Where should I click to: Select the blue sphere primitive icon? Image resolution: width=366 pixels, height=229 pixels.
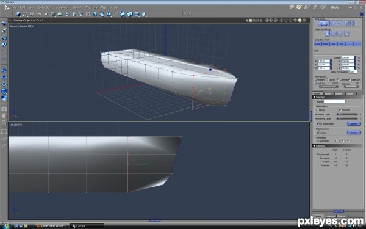[x=95, y=14]
